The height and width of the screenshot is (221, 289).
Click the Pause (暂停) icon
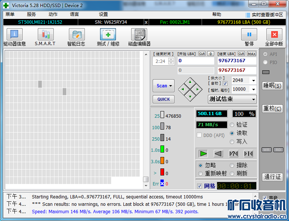(x=249, y=34)
